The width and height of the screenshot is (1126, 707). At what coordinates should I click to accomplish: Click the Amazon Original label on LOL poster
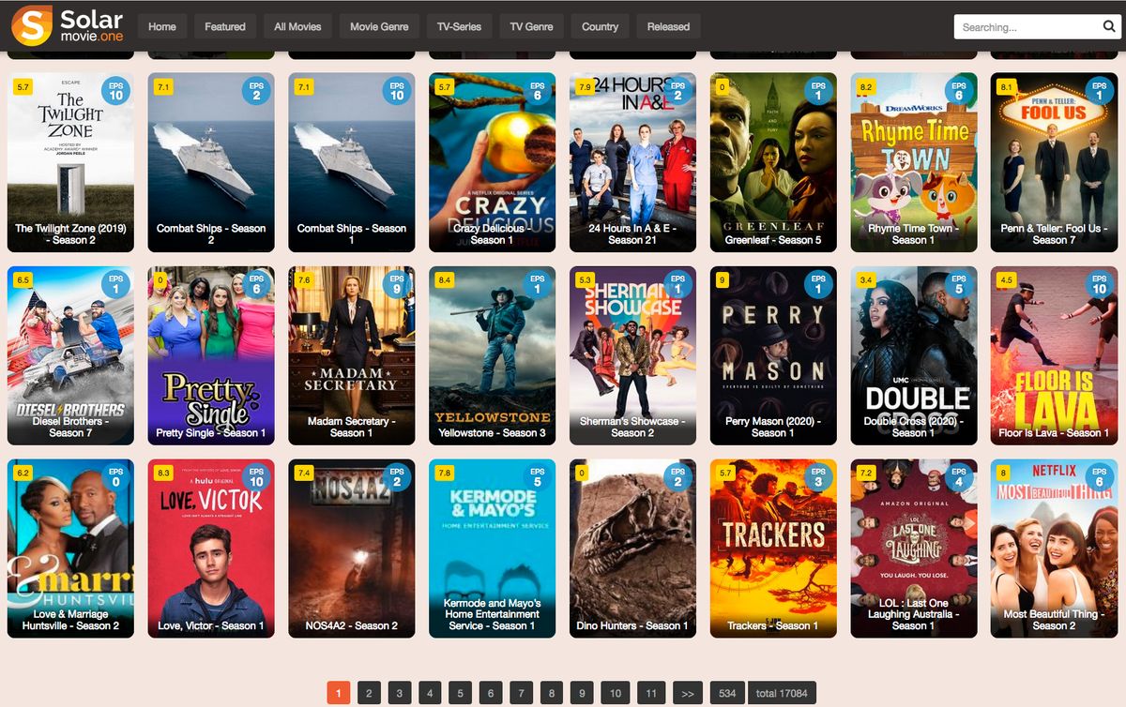click(x=914, y=502)
